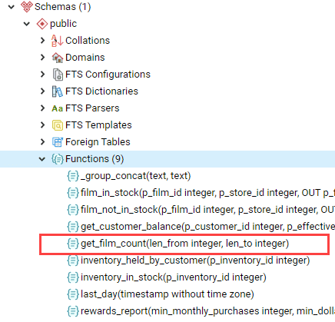Select the _group_concat(text, text) function
The image size is (335, 322).
(x=135, y=176)
